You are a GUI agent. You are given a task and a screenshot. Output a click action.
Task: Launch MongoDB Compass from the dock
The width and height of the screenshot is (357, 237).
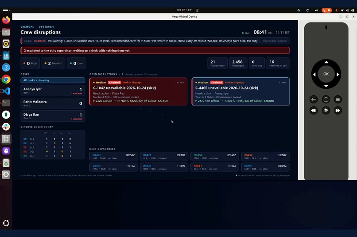pos(6,115)
